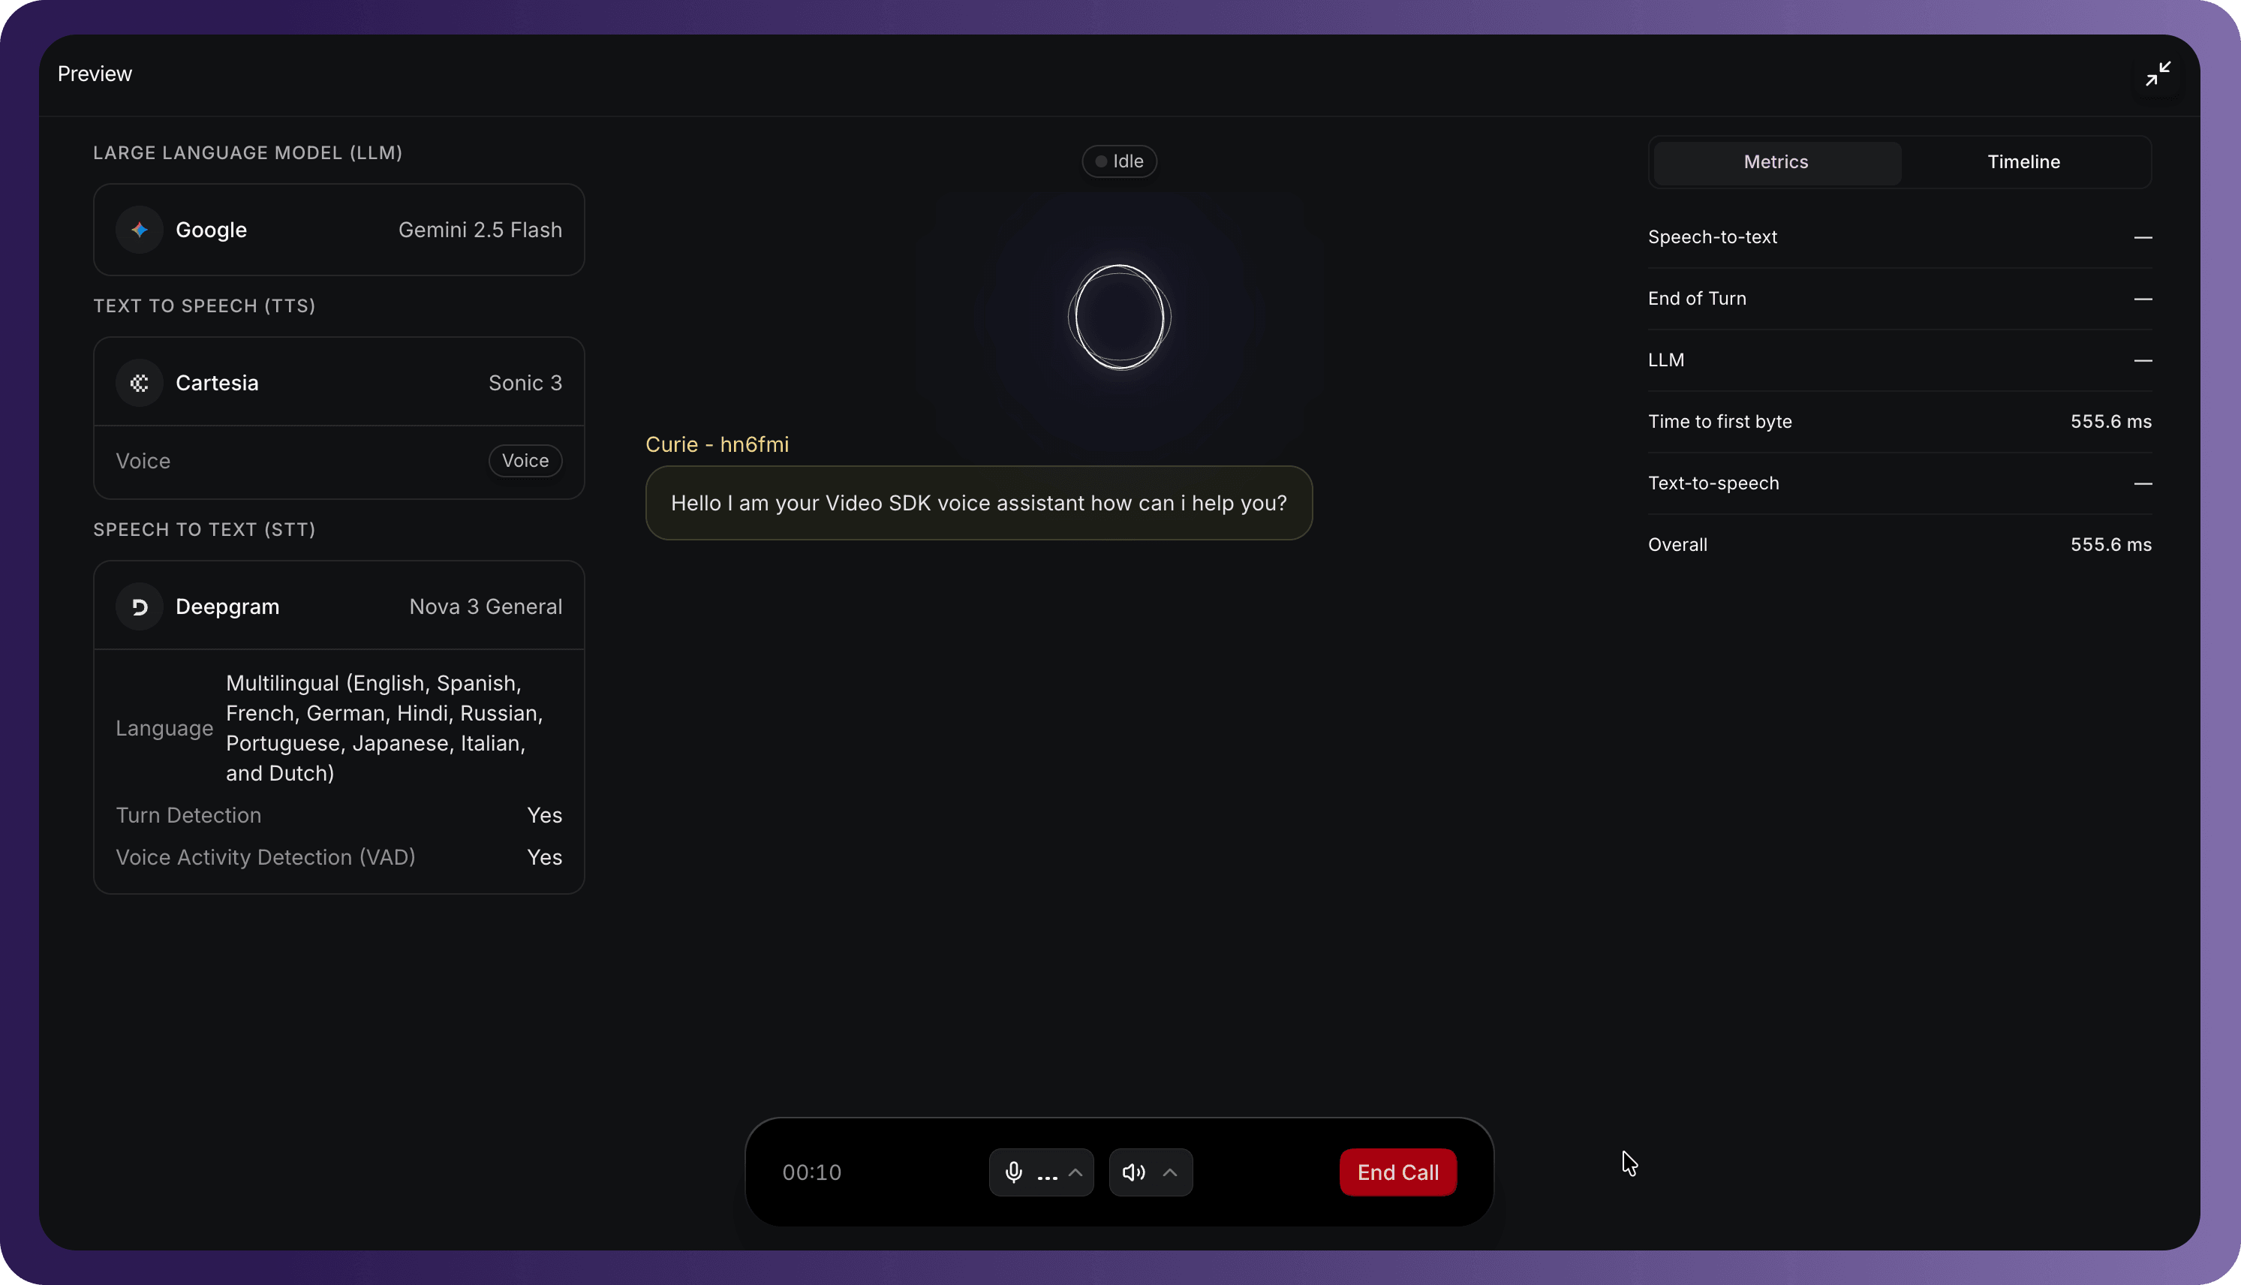Click the Deepgram provider logo icon
This screenshot has height=1285, width=2241.
pyautogui.click(x=140, y=606)
